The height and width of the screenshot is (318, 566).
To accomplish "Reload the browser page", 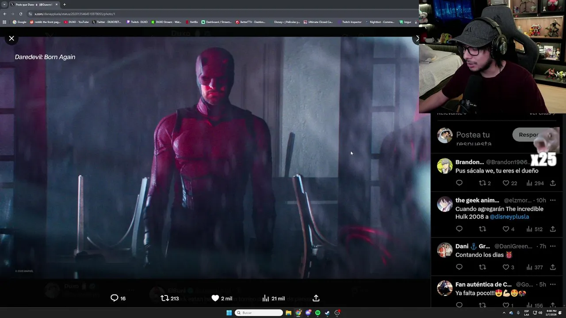I will coord(20,14).
